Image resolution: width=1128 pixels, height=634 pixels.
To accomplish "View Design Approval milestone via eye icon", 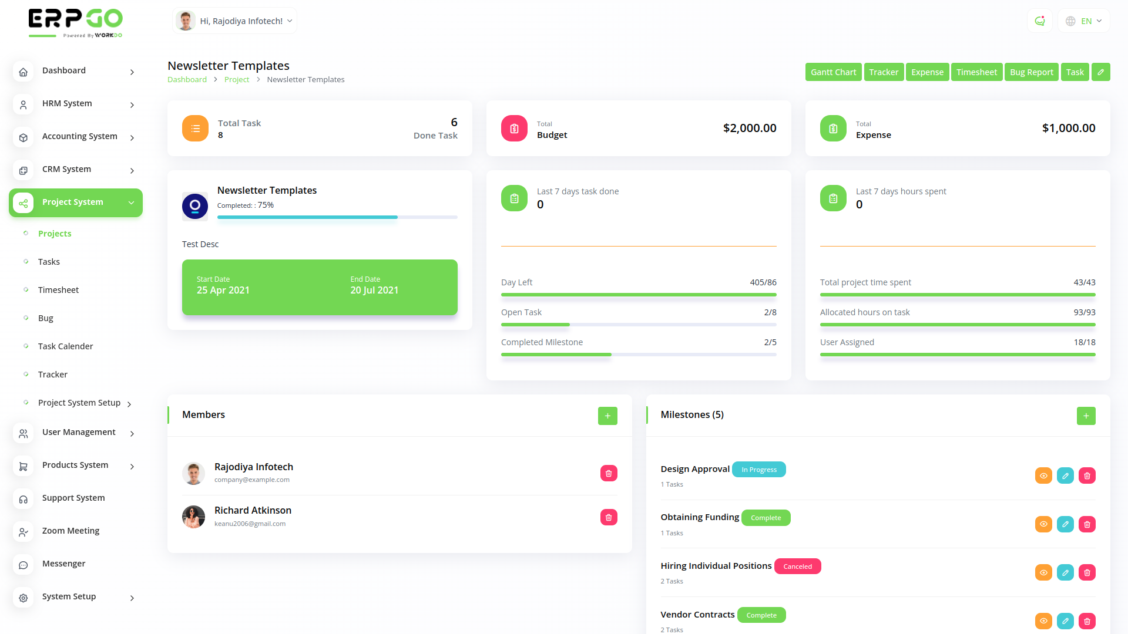I will click(x=1043, y=475).
